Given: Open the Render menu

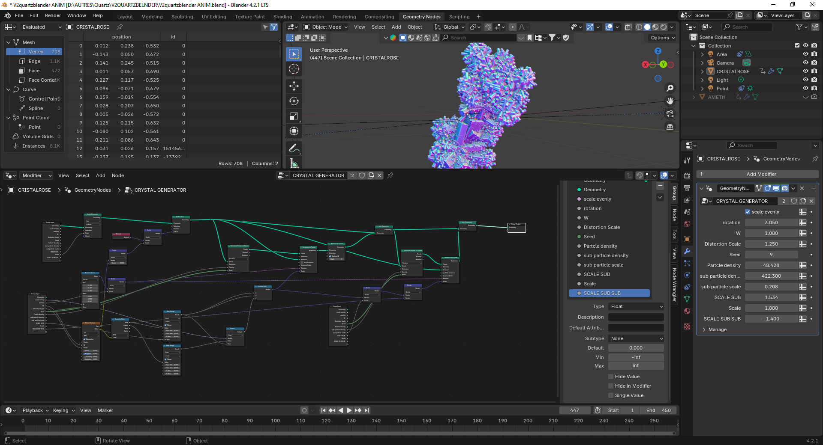Looking at the screenshot, I should click(53, 15).
